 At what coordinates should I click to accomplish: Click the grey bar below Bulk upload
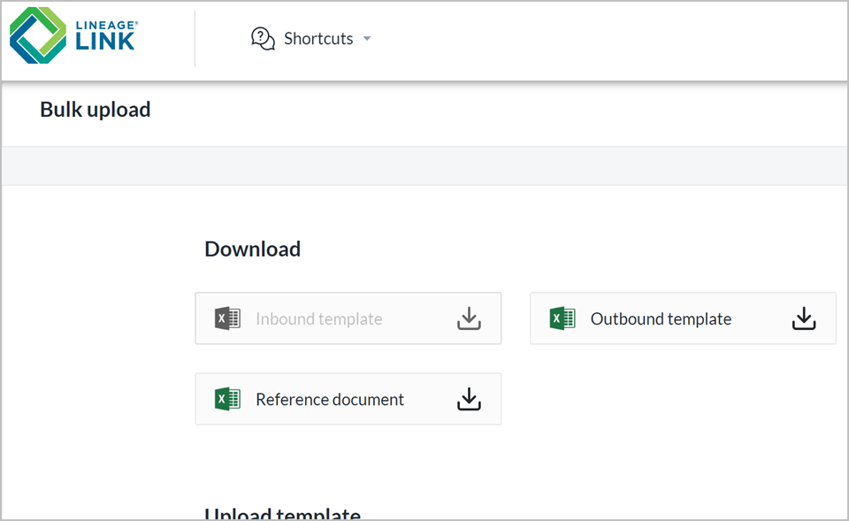click(x=424, y=165)
